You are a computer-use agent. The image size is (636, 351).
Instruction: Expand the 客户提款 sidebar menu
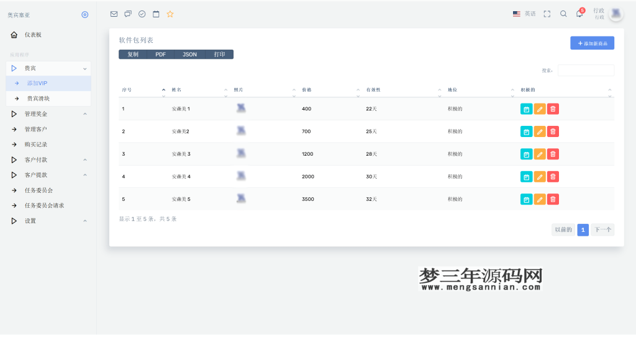pyautogui.click(x=48, y=175)
